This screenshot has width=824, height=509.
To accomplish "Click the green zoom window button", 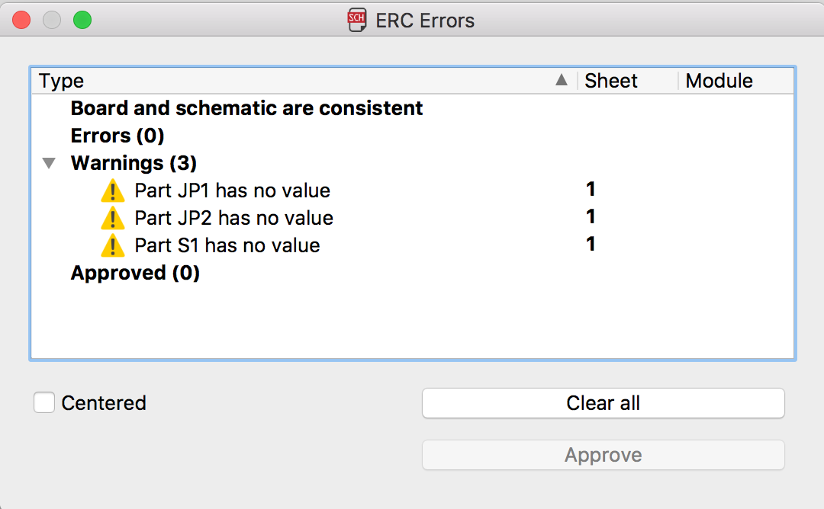I will (x=82, y=21).
